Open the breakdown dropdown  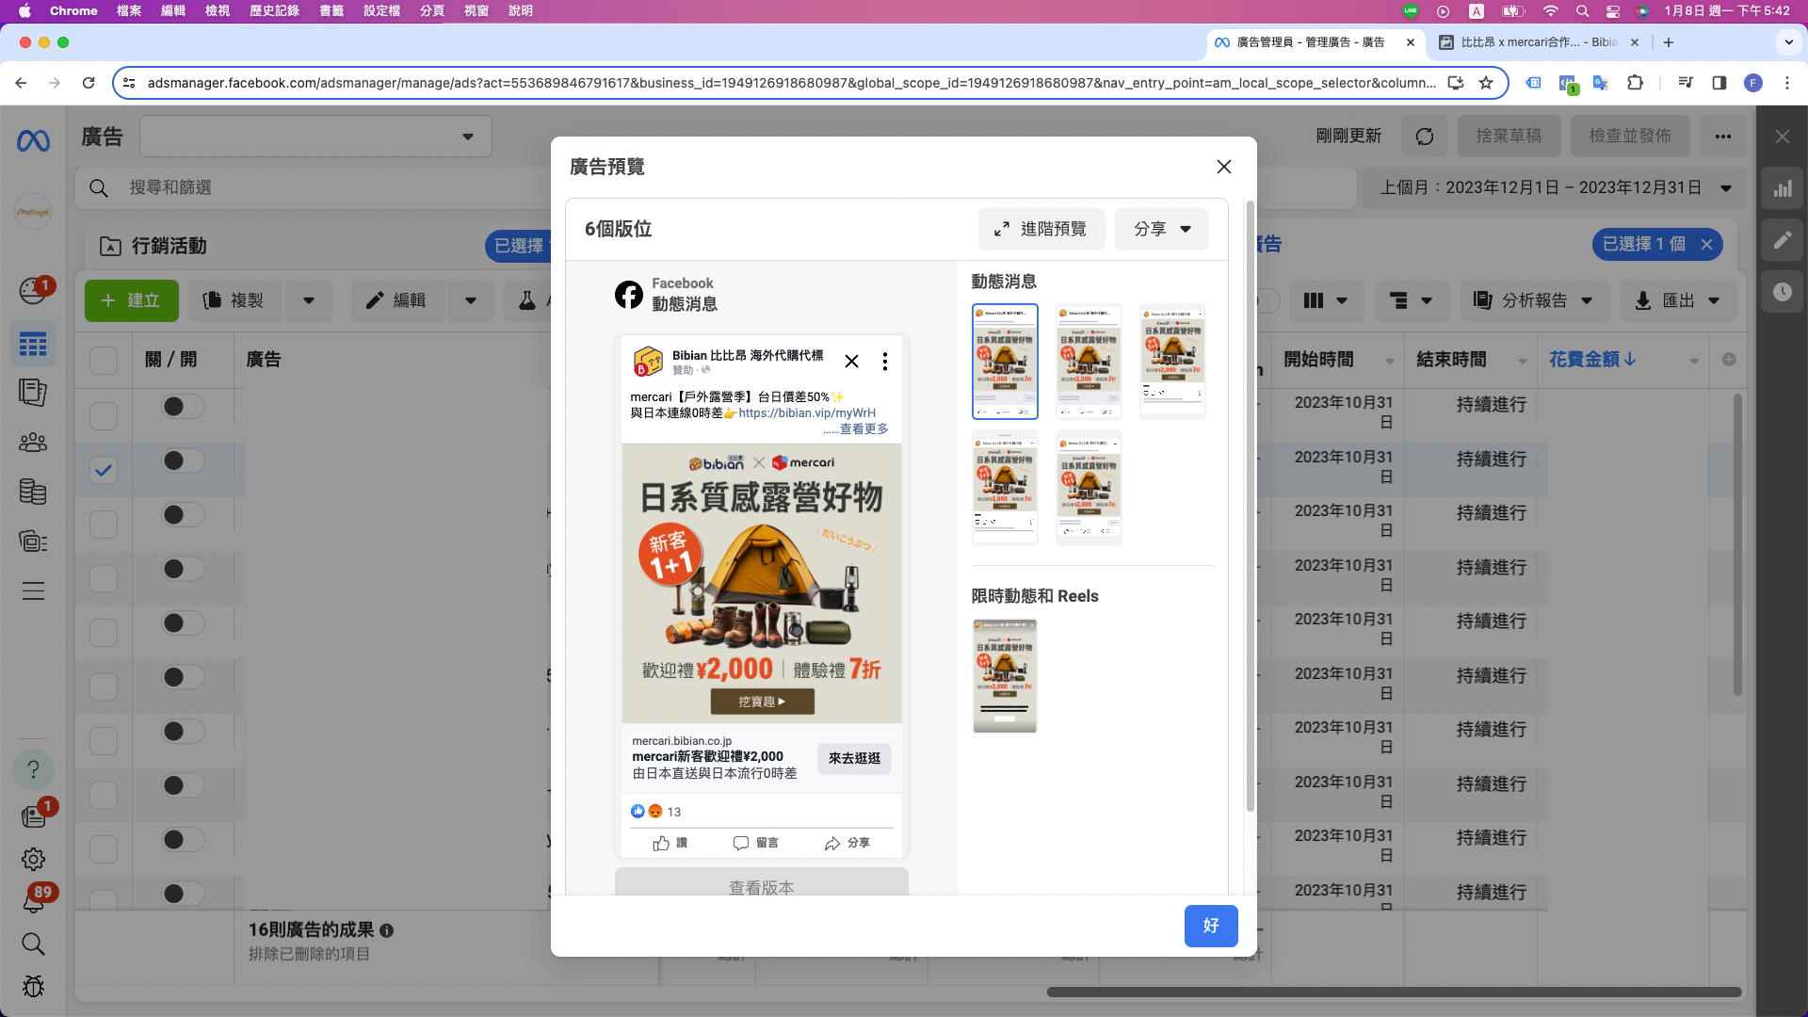pos(1411,300)
